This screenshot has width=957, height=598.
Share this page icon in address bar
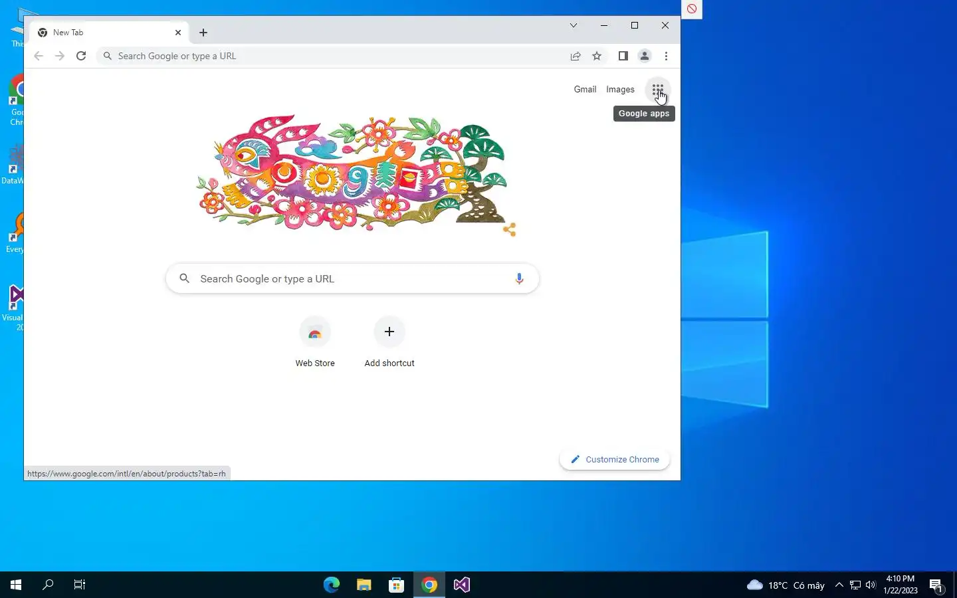coord(576,56)
